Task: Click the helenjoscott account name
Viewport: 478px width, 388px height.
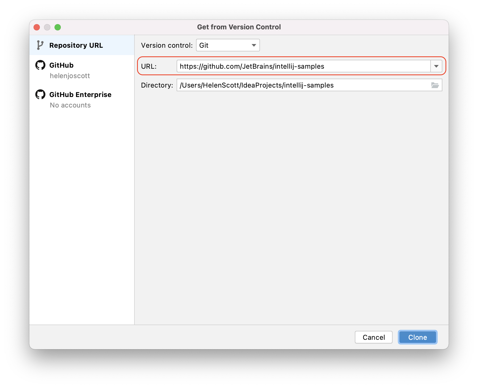Action: coord(70,76)
